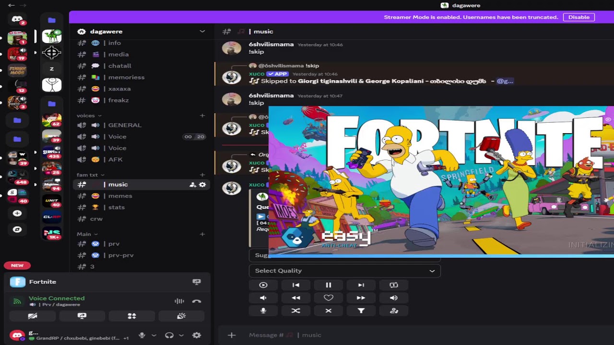The height and width of the screenshot is (345, 614).
Task: Toggle repeat-one loop button
Action: [x=394, y=285]
